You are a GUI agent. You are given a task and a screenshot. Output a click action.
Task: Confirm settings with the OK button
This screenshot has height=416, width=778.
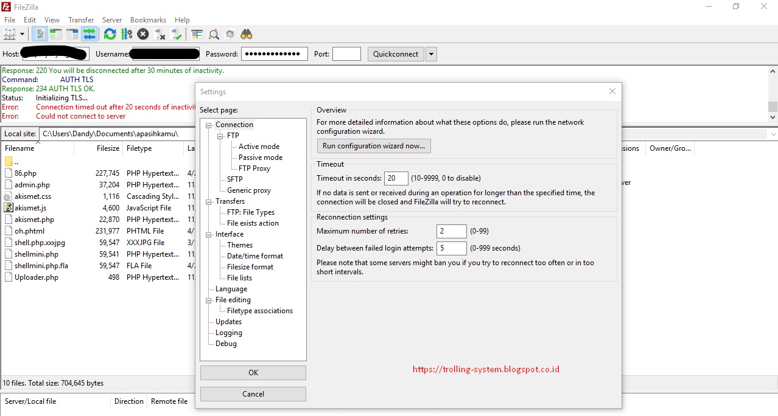pos(253,373)
